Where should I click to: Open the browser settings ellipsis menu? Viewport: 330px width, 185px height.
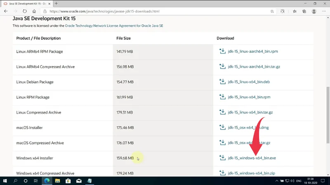(x=323, y=12)
